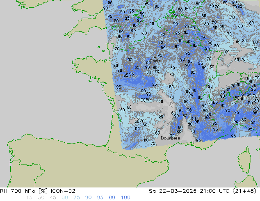Select legend value 45
The height and width of the screenshot is (201, 260).
[53, 198]
